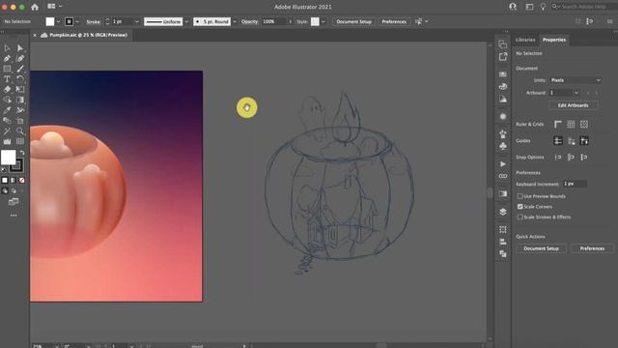This screenshot has height=348, width=618.
Task: Open the Uniform variable width profile dropdown
Action: click(186, 21)
